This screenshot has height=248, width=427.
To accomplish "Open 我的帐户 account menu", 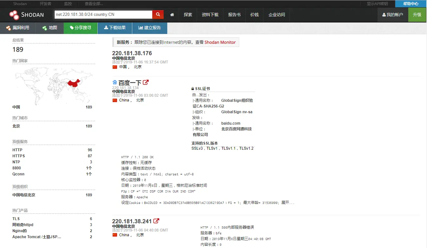I will coord(392,15).
